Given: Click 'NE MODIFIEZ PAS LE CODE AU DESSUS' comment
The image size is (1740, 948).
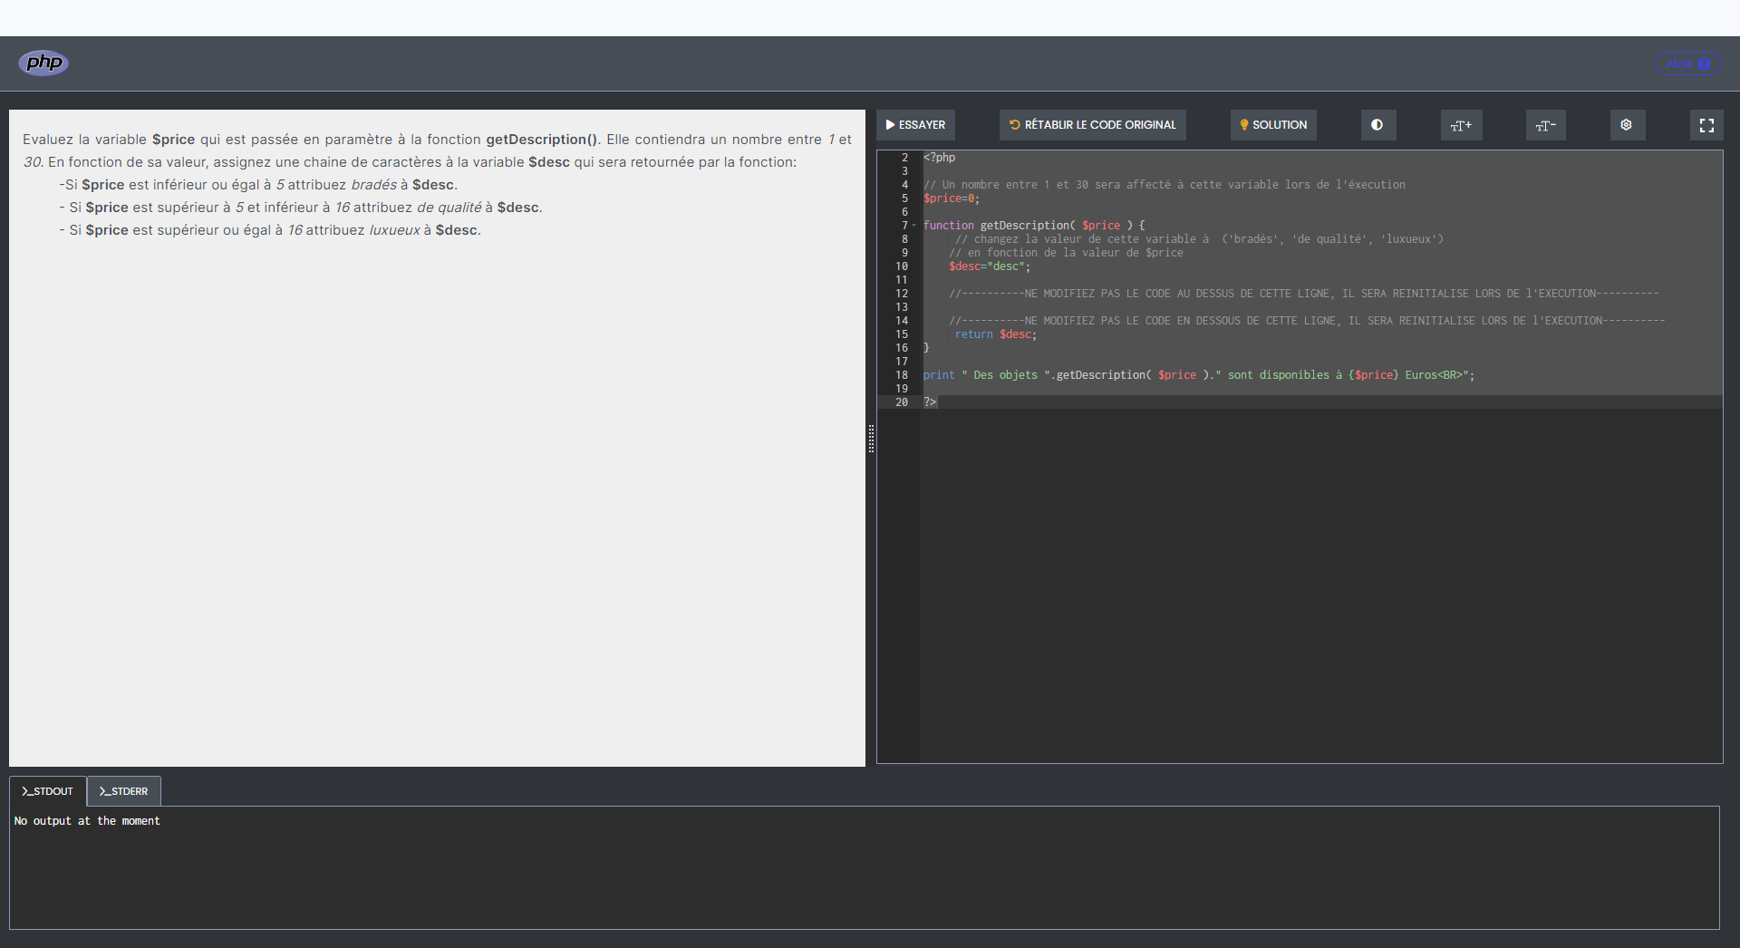Looking at the screenshot, I should point(1304,294).
